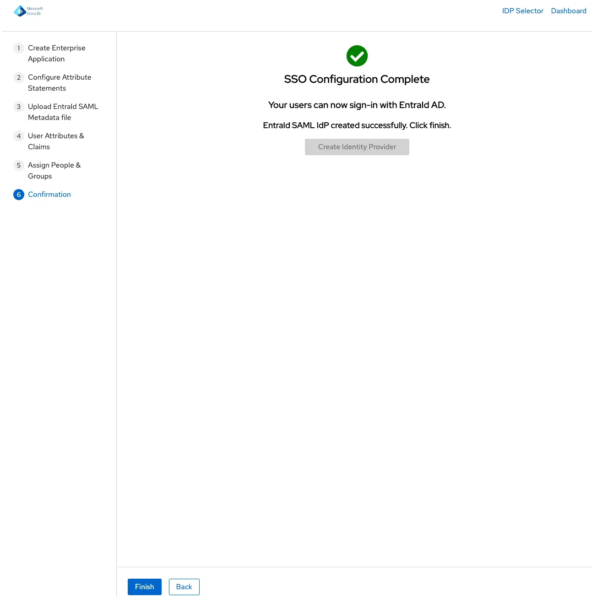Viewport: 592px width, 597px height.
Task: Click the Back button
Action: pyautogui.click(x=184, y=587)
